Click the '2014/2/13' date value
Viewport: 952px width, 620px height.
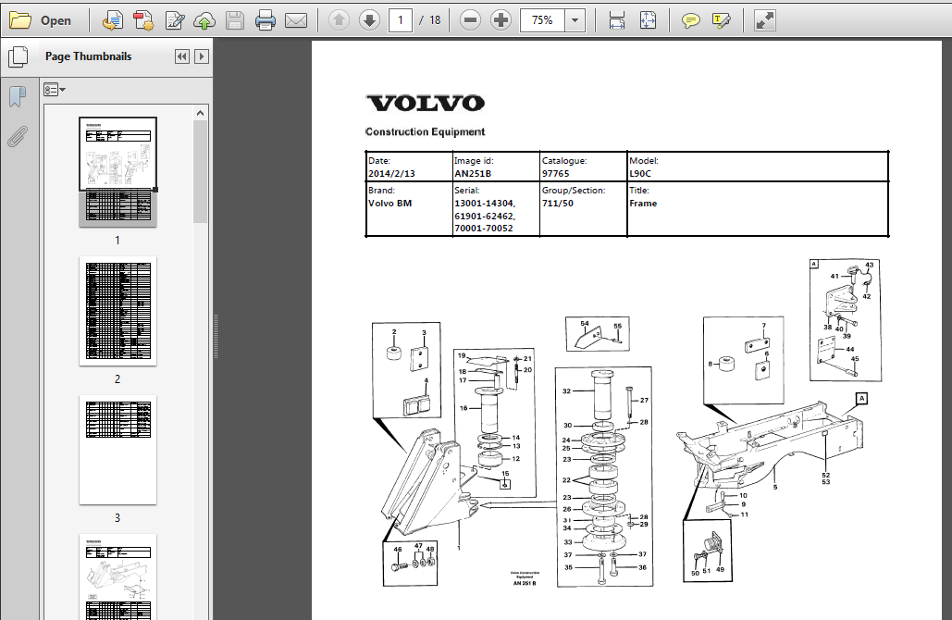(391, 174)
